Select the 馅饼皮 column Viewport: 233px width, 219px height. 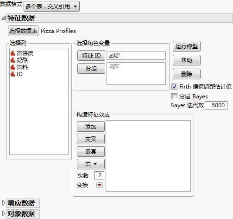(25, 53)
